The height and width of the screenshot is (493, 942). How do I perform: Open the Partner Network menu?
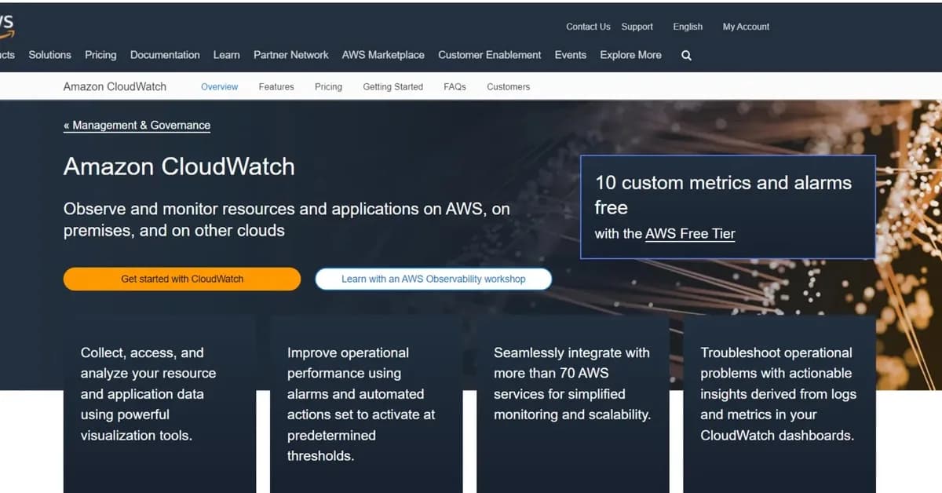tap(290, 55)
